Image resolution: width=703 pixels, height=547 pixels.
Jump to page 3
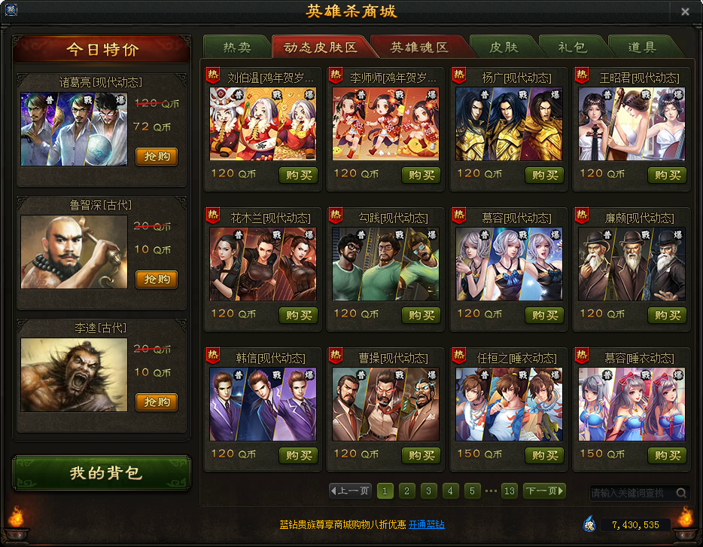tap(428, 491)
